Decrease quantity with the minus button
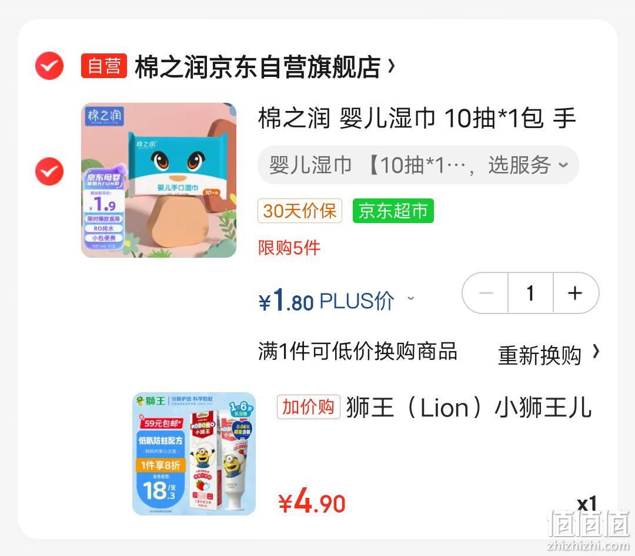The image size is (635, 556). [x=486, y=293]
